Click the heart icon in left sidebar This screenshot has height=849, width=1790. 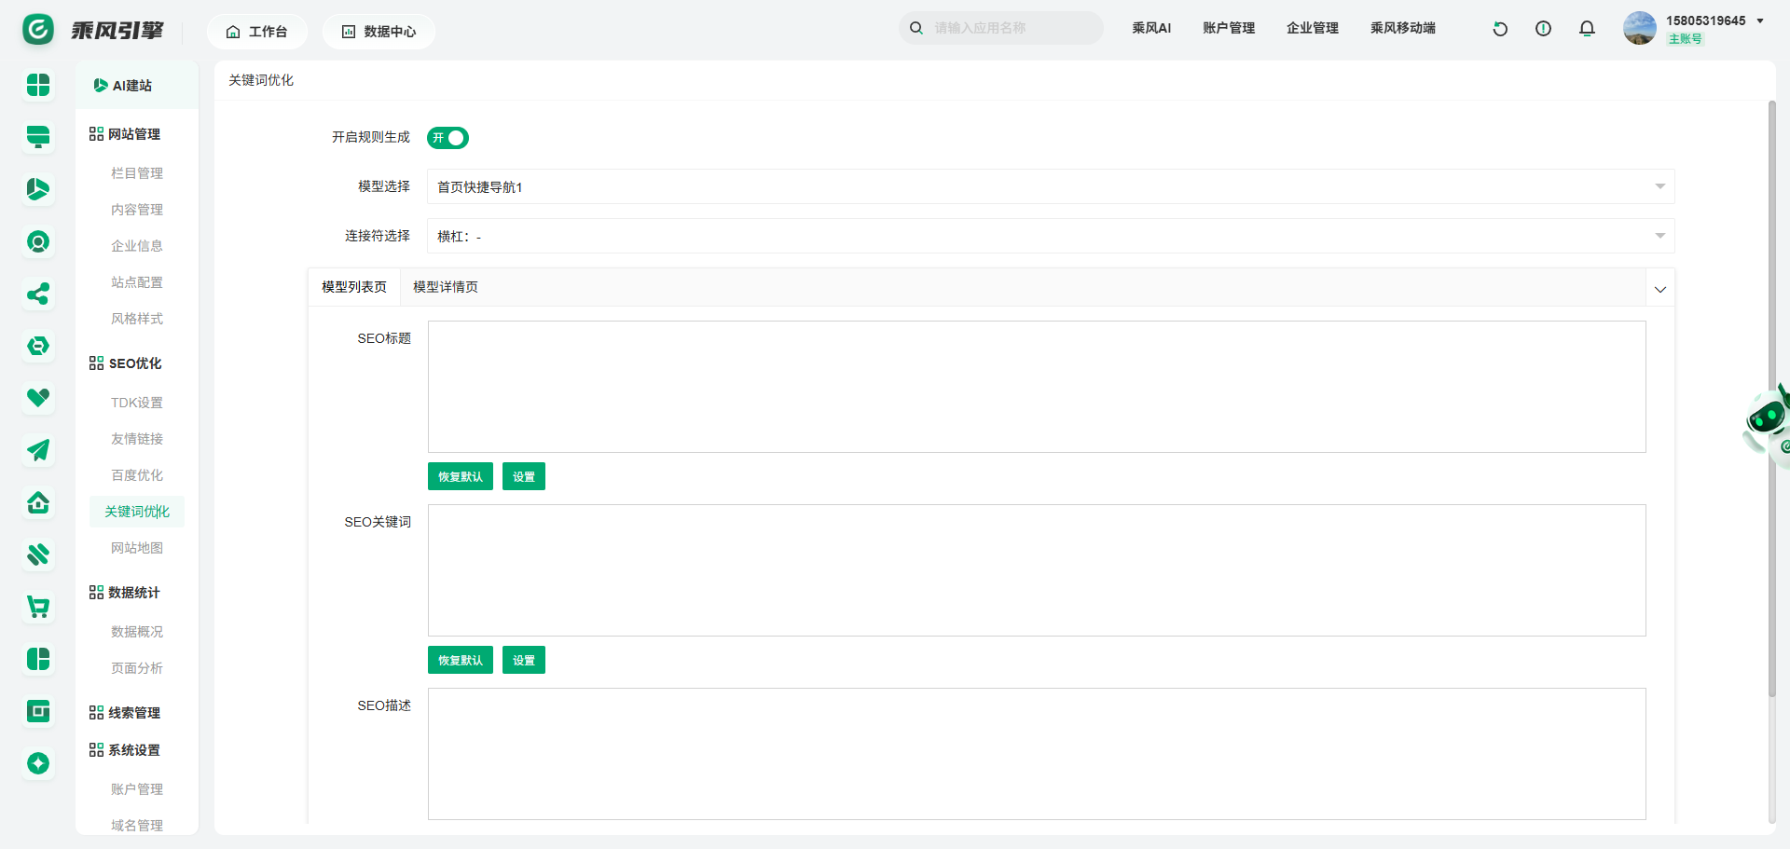(x=38, y=399)
